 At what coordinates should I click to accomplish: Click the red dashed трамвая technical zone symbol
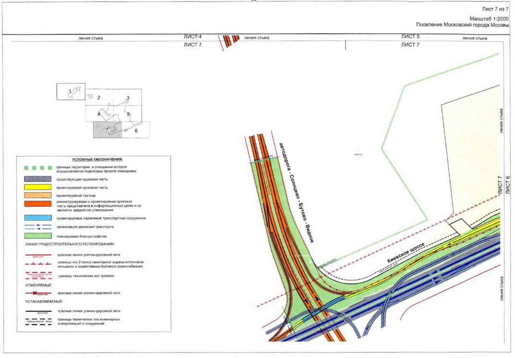point(38,275)
